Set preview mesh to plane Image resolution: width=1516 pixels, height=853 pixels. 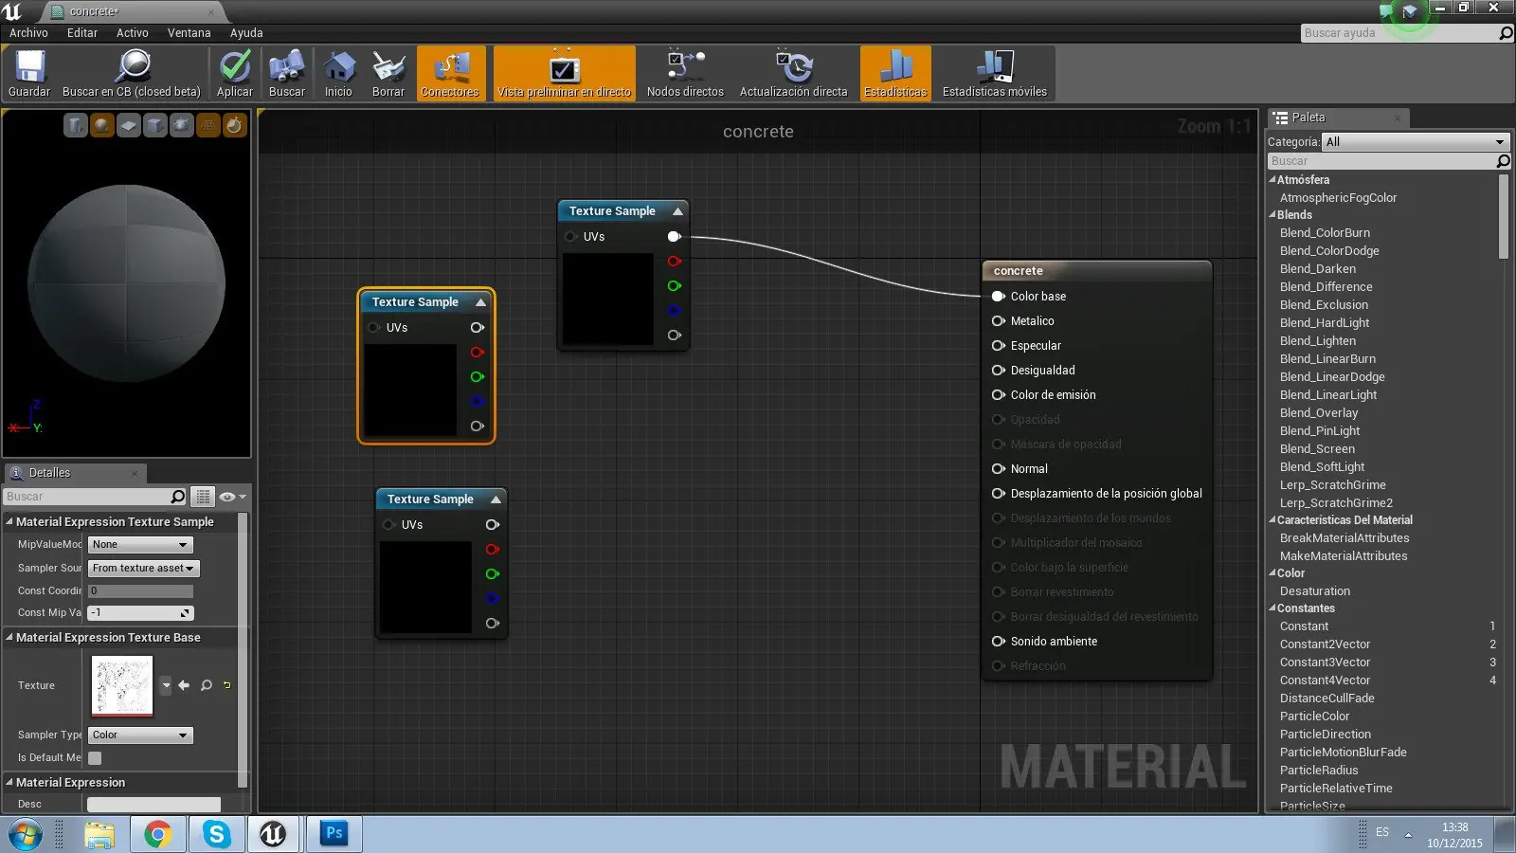coord(129,125)
